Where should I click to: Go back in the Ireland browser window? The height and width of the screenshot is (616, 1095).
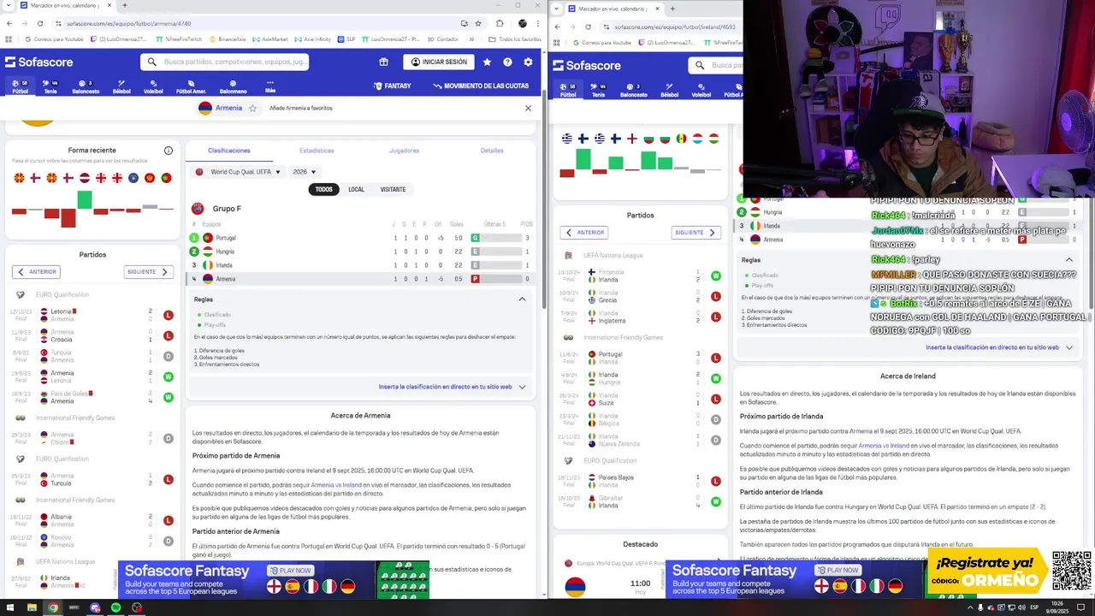[557, 27]
